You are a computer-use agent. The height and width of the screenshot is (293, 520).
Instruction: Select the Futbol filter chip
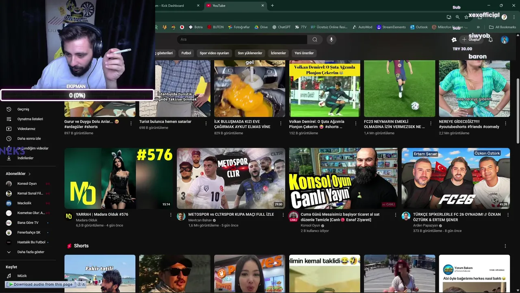[x=186, y=53]
